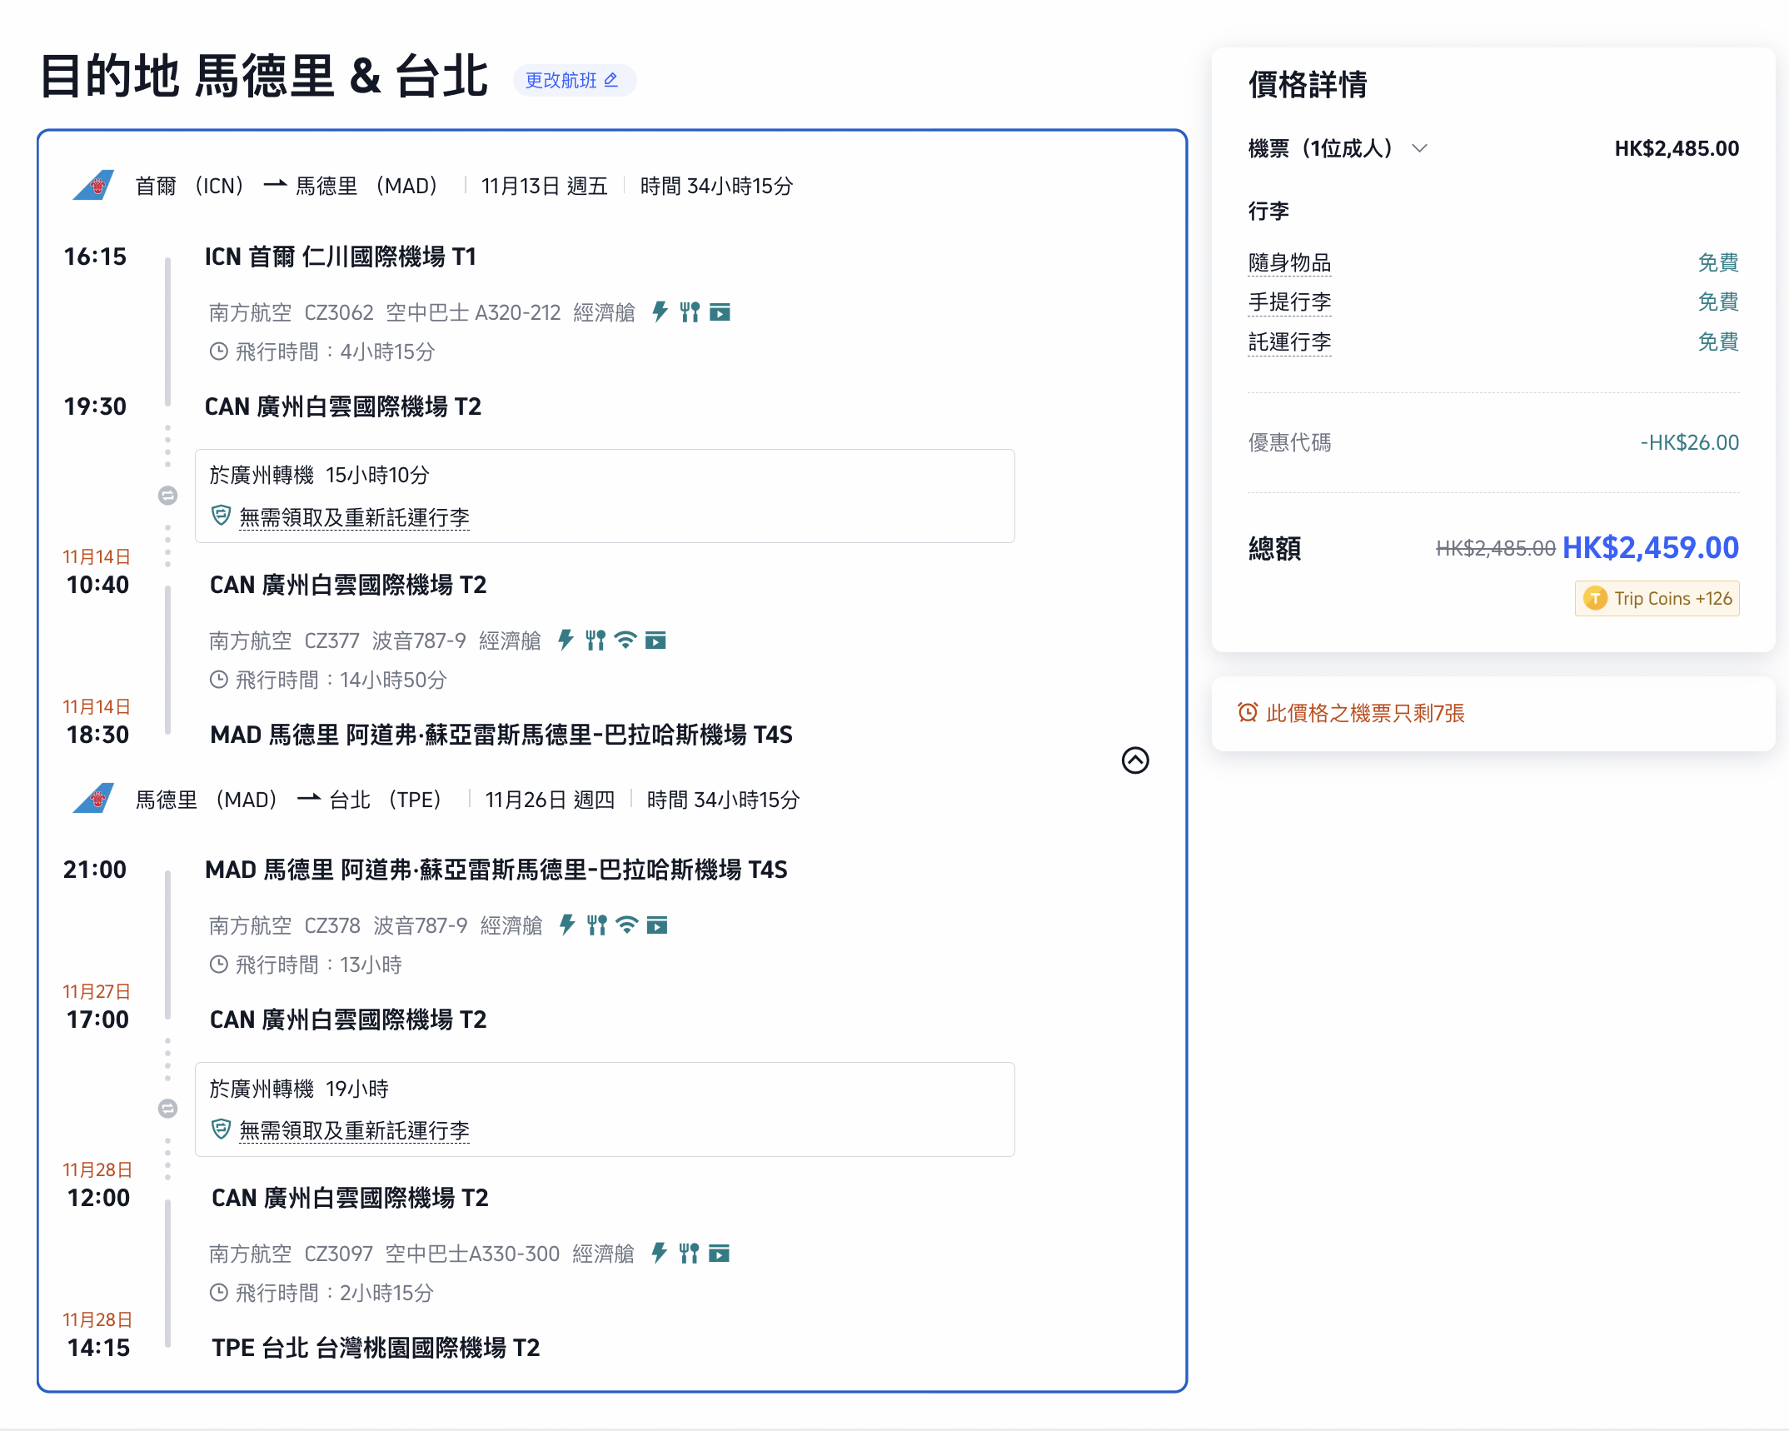The height and width of the screenshot is (1431, 1789).
Task: Click meal icon on CZ377 row
Action: (596, 640)
